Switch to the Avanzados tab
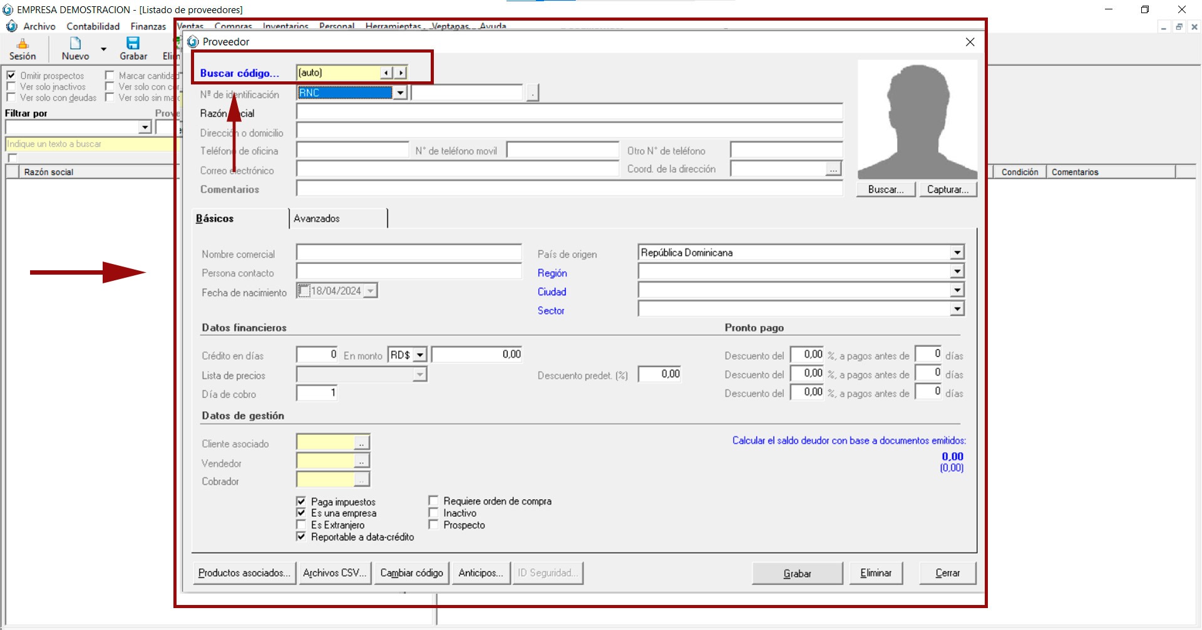1202x630 pixels. click(317, 218)
